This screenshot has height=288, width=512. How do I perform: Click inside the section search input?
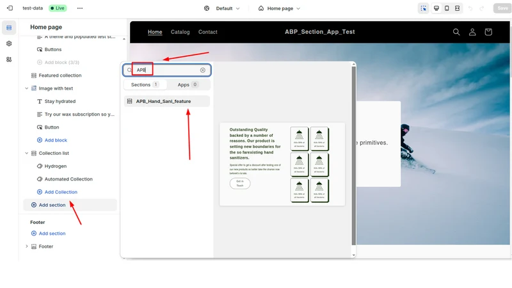point(167,70)
